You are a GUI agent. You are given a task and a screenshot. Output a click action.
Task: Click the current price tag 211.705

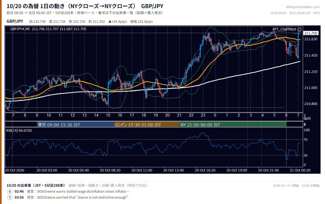coord(311,33)
